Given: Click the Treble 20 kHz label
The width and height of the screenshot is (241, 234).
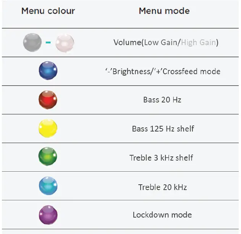Looking at the screenshot, I should point(162,187).
